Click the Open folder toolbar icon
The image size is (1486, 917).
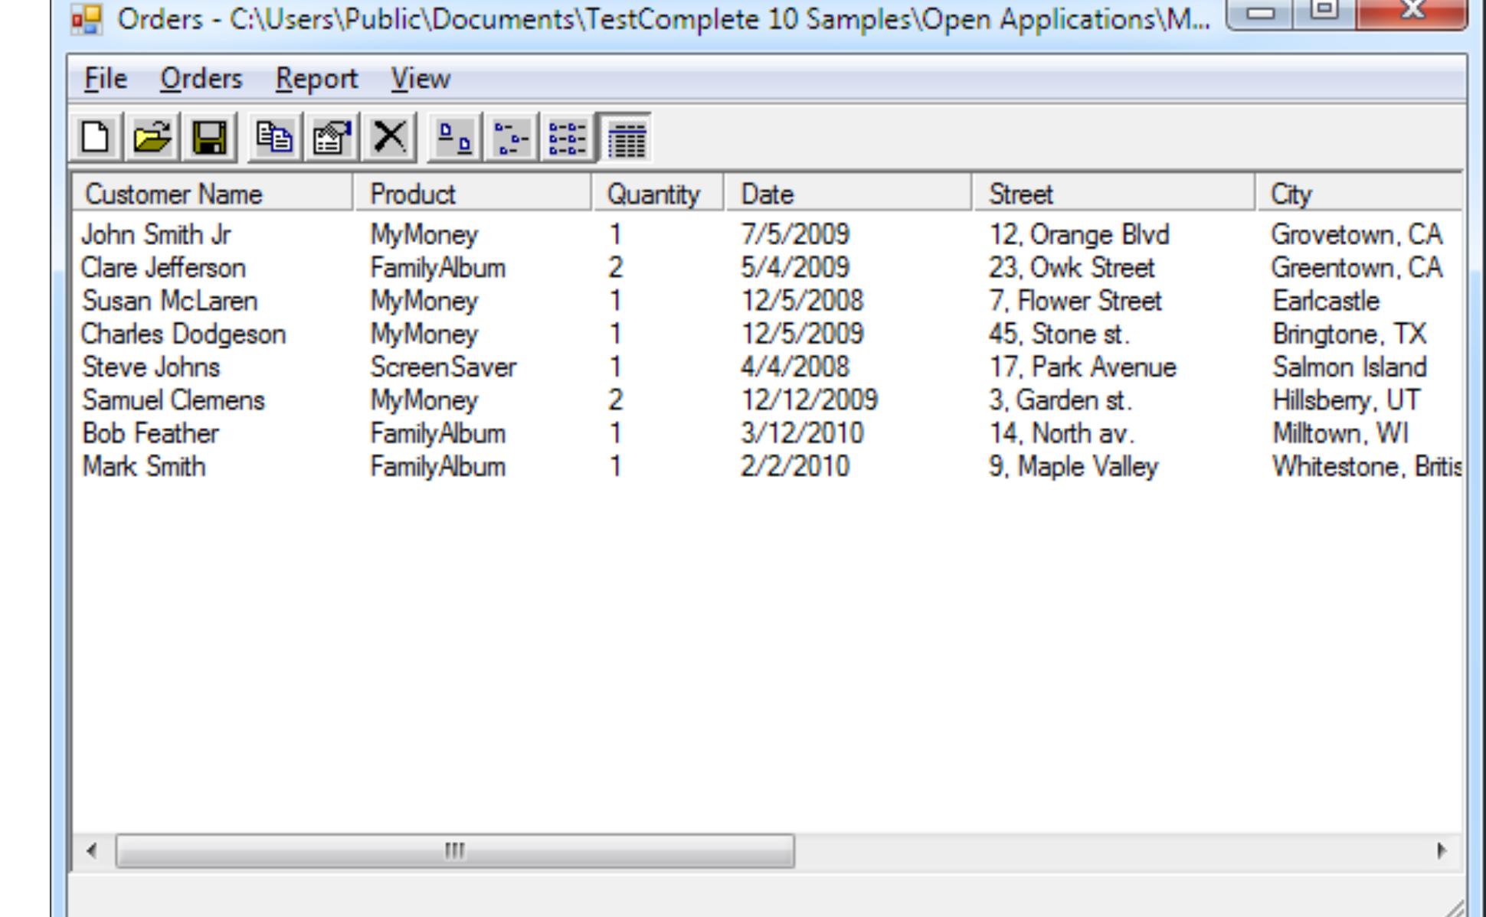tap(152, 139)
